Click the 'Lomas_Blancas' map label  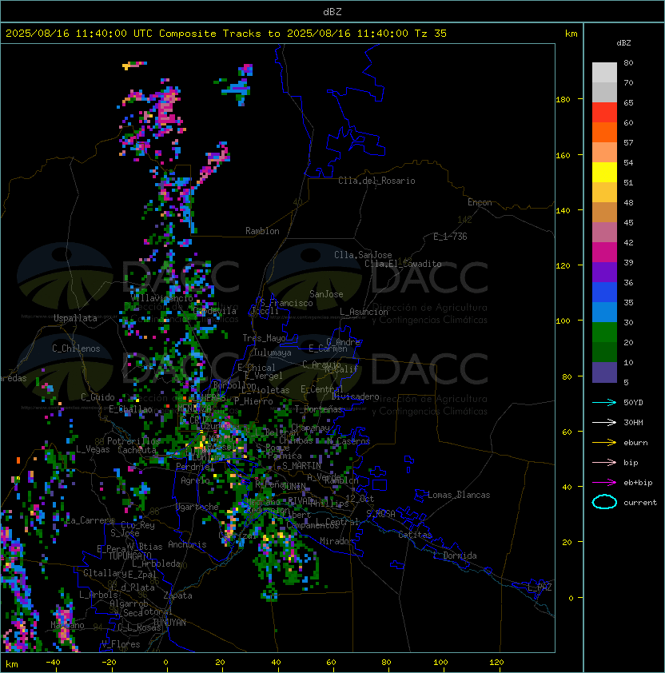459,495
